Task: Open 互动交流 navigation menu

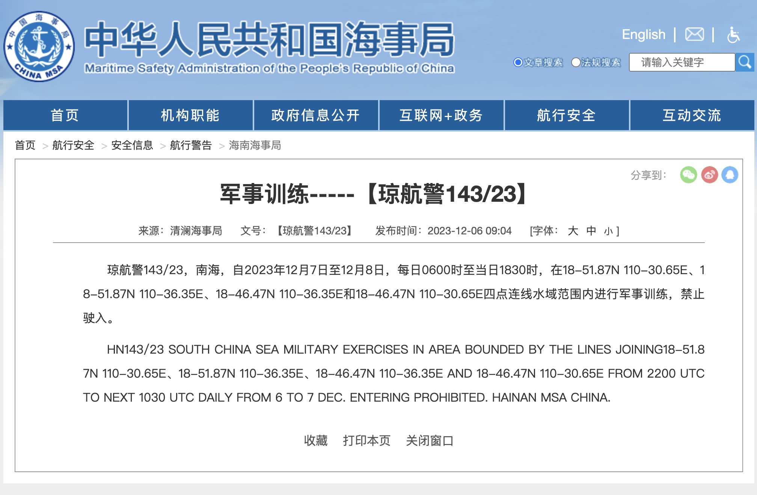Action: click(x=692, y=115)
